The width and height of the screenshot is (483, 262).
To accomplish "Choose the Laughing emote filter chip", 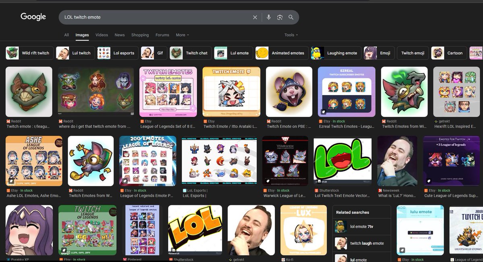I will (x=336, y=53).
